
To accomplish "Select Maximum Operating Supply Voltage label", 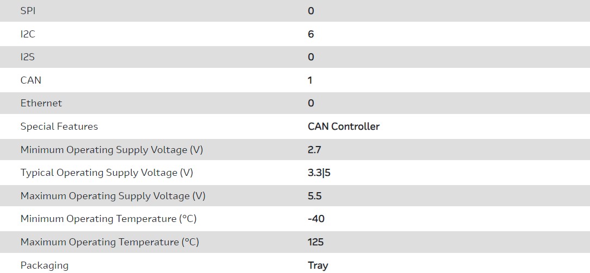I will pyautogui.click(x=113, y=196).
